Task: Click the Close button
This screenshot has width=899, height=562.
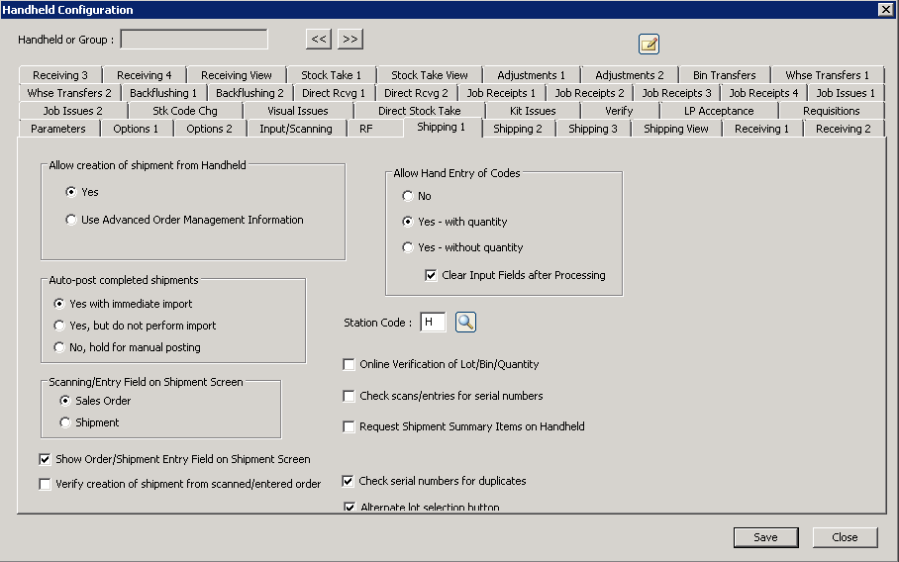Action: click(845, 537)
